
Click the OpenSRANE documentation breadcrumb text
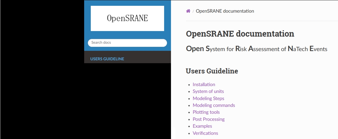pyautogui.click(x=225, y=11)
